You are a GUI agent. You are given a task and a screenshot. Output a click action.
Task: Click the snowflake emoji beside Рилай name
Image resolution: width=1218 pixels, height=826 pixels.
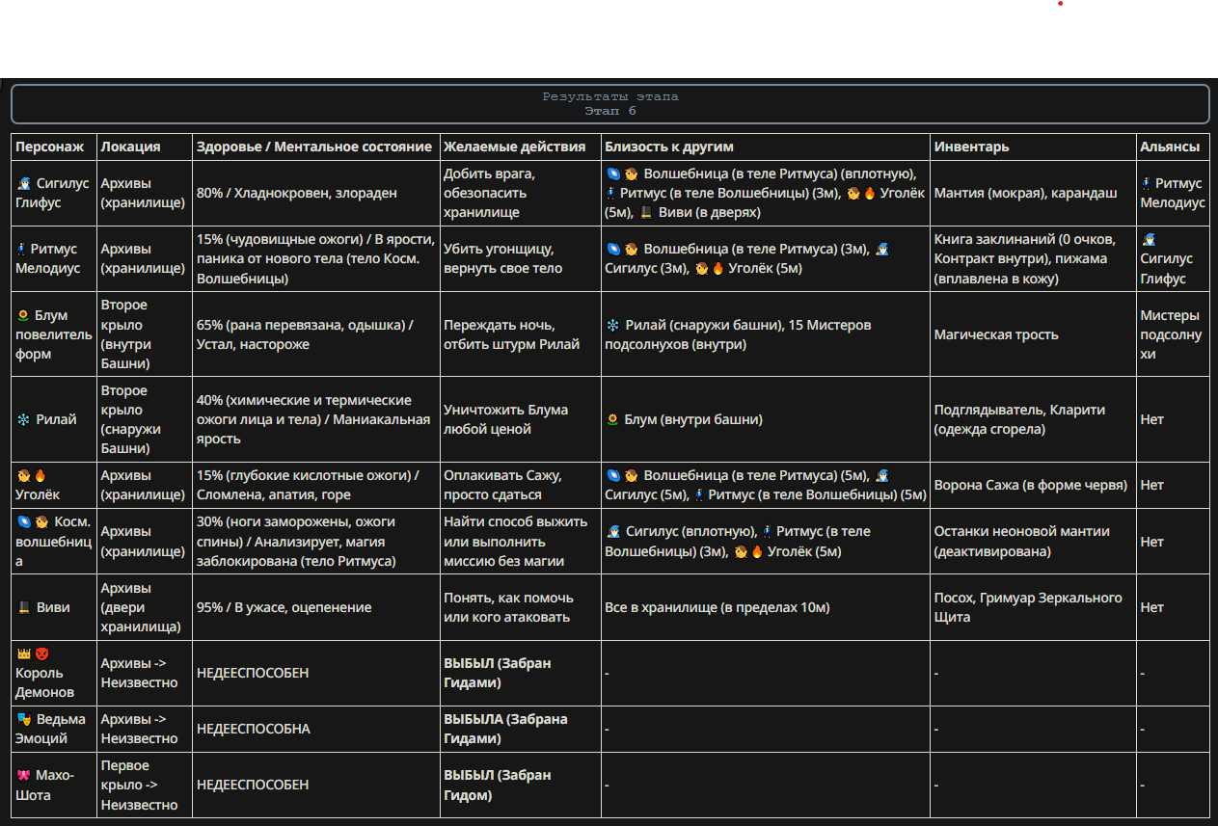[23, 419]
